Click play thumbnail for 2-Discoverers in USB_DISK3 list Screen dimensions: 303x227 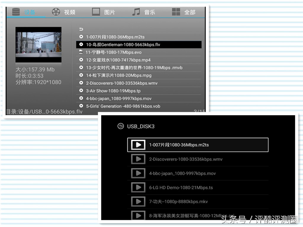pyautogui.click(x=138, y=159)
